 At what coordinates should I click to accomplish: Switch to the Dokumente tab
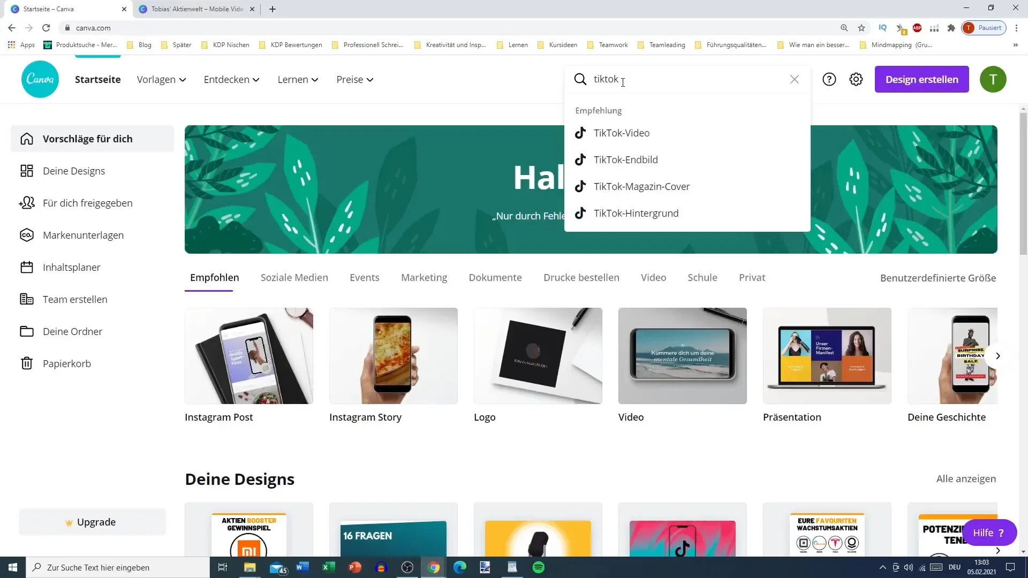[495, 277]
